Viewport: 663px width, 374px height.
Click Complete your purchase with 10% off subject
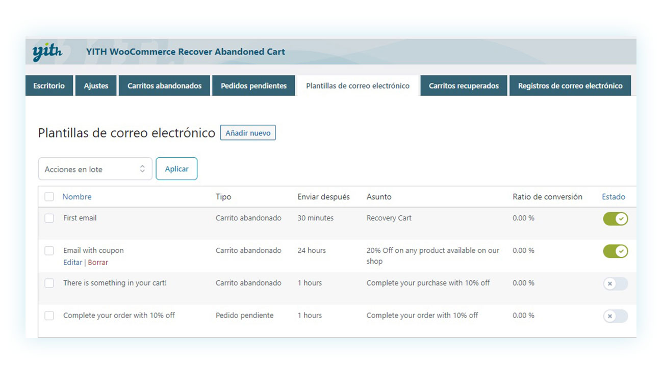(x=428, y=283)
